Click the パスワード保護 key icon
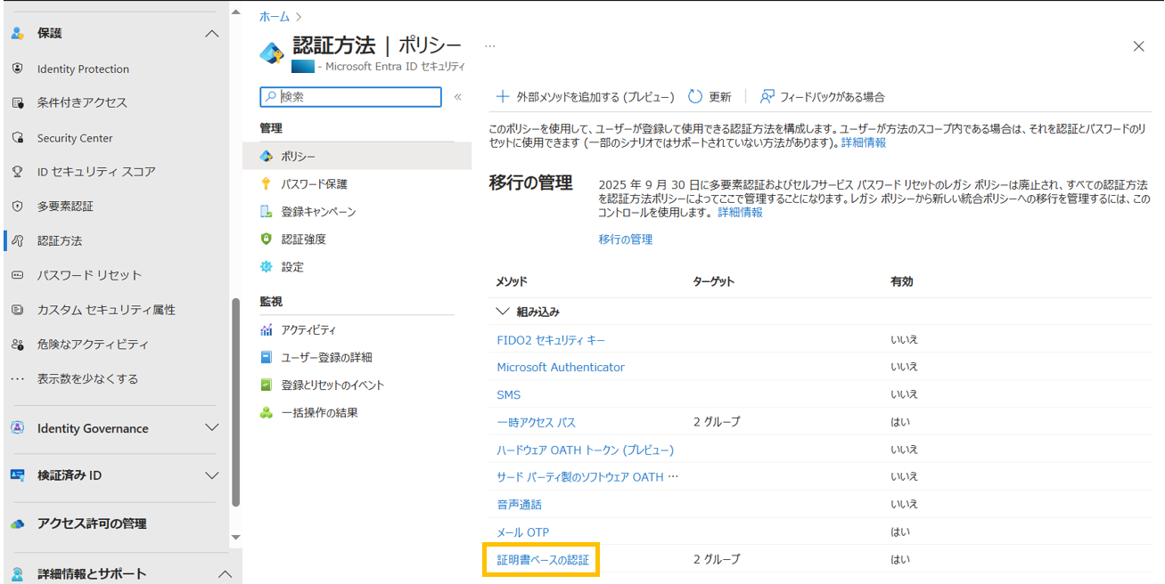This screenshot has width=1165, height=584. [x=266, y=183]
